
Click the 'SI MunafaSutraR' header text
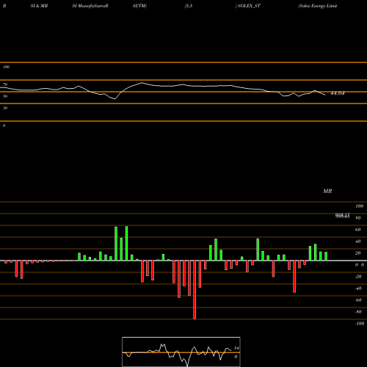[x=90, y=6]
